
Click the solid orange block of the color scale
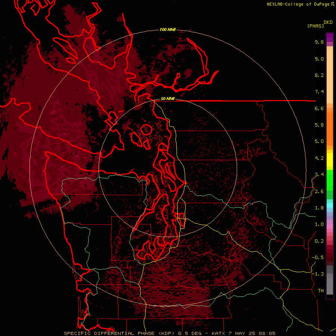pyautogui.click(x=330, y=129)
